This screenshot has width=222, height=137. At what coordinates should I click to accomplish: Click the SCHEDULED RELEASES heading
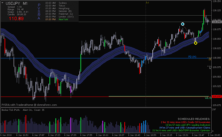click(x=194, y=119)
